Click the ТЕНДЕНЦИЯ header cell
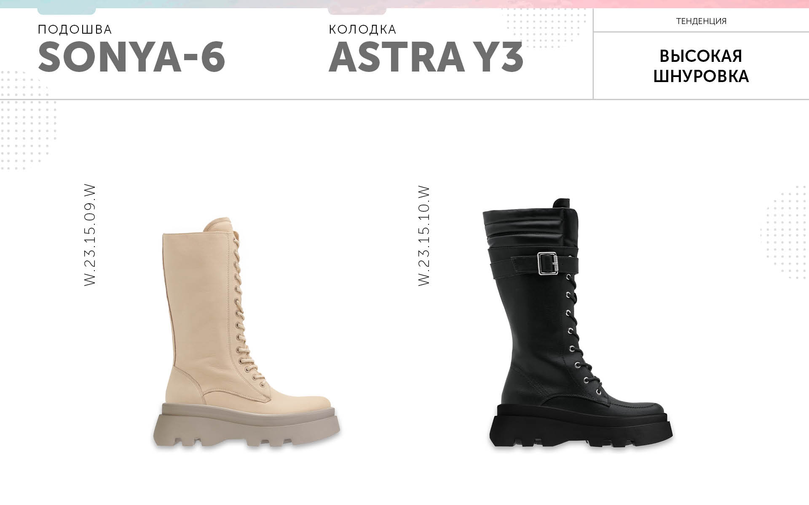 [701, 21]
